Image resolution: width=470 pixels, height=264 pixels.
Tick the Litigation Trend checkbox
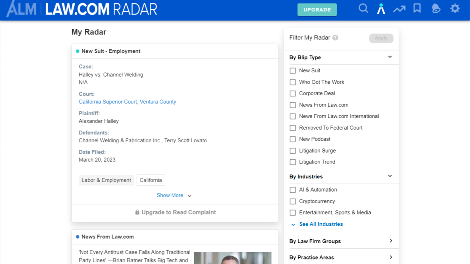click(x=293, y=162)
